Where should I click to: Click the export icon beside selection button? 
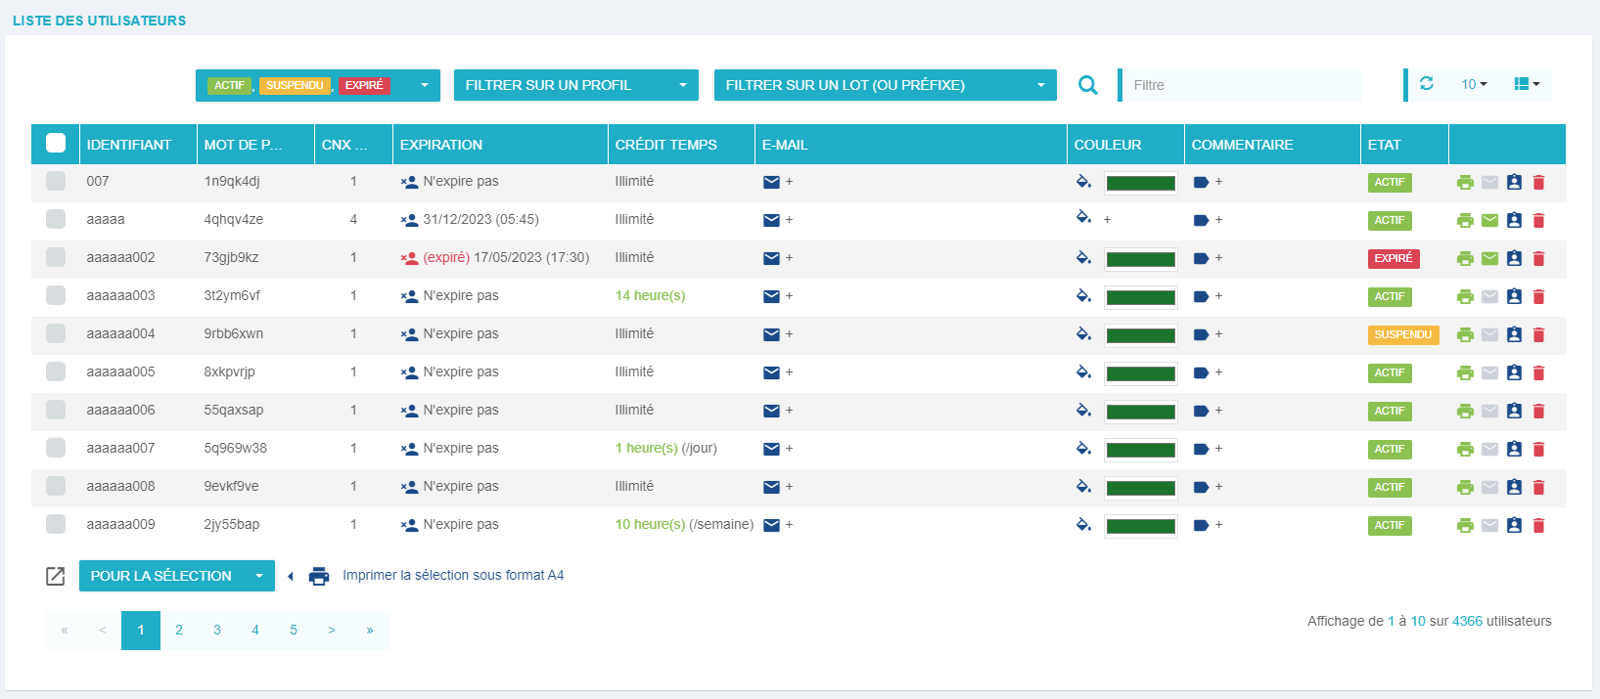pos(56,576)
